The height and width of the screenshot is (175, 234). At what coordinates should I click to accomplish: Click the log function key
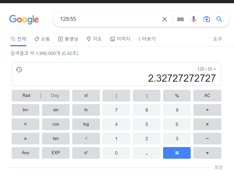86,124
